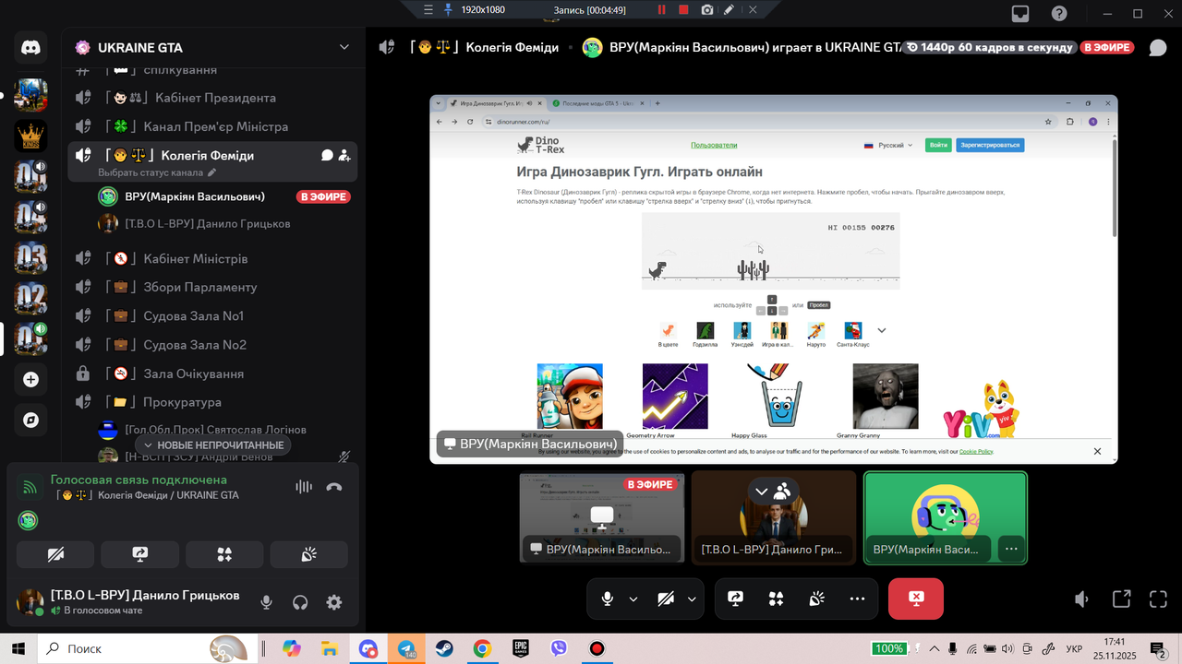
Task: Open options on ВРУ participant tile
Action: click(x=1011, y=549)
